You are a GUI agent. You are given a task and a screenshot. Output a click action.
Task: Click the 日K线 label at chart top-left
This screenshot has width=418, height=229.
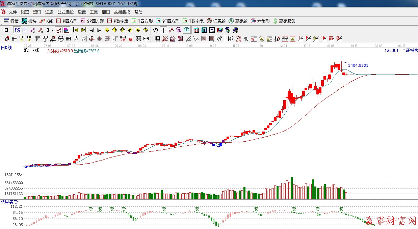[6, 48]
